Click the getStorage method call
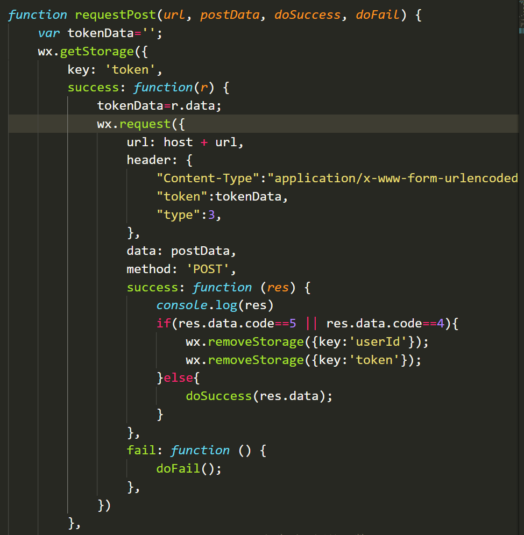This screenshot has height=535, width=524. point(97,52)
